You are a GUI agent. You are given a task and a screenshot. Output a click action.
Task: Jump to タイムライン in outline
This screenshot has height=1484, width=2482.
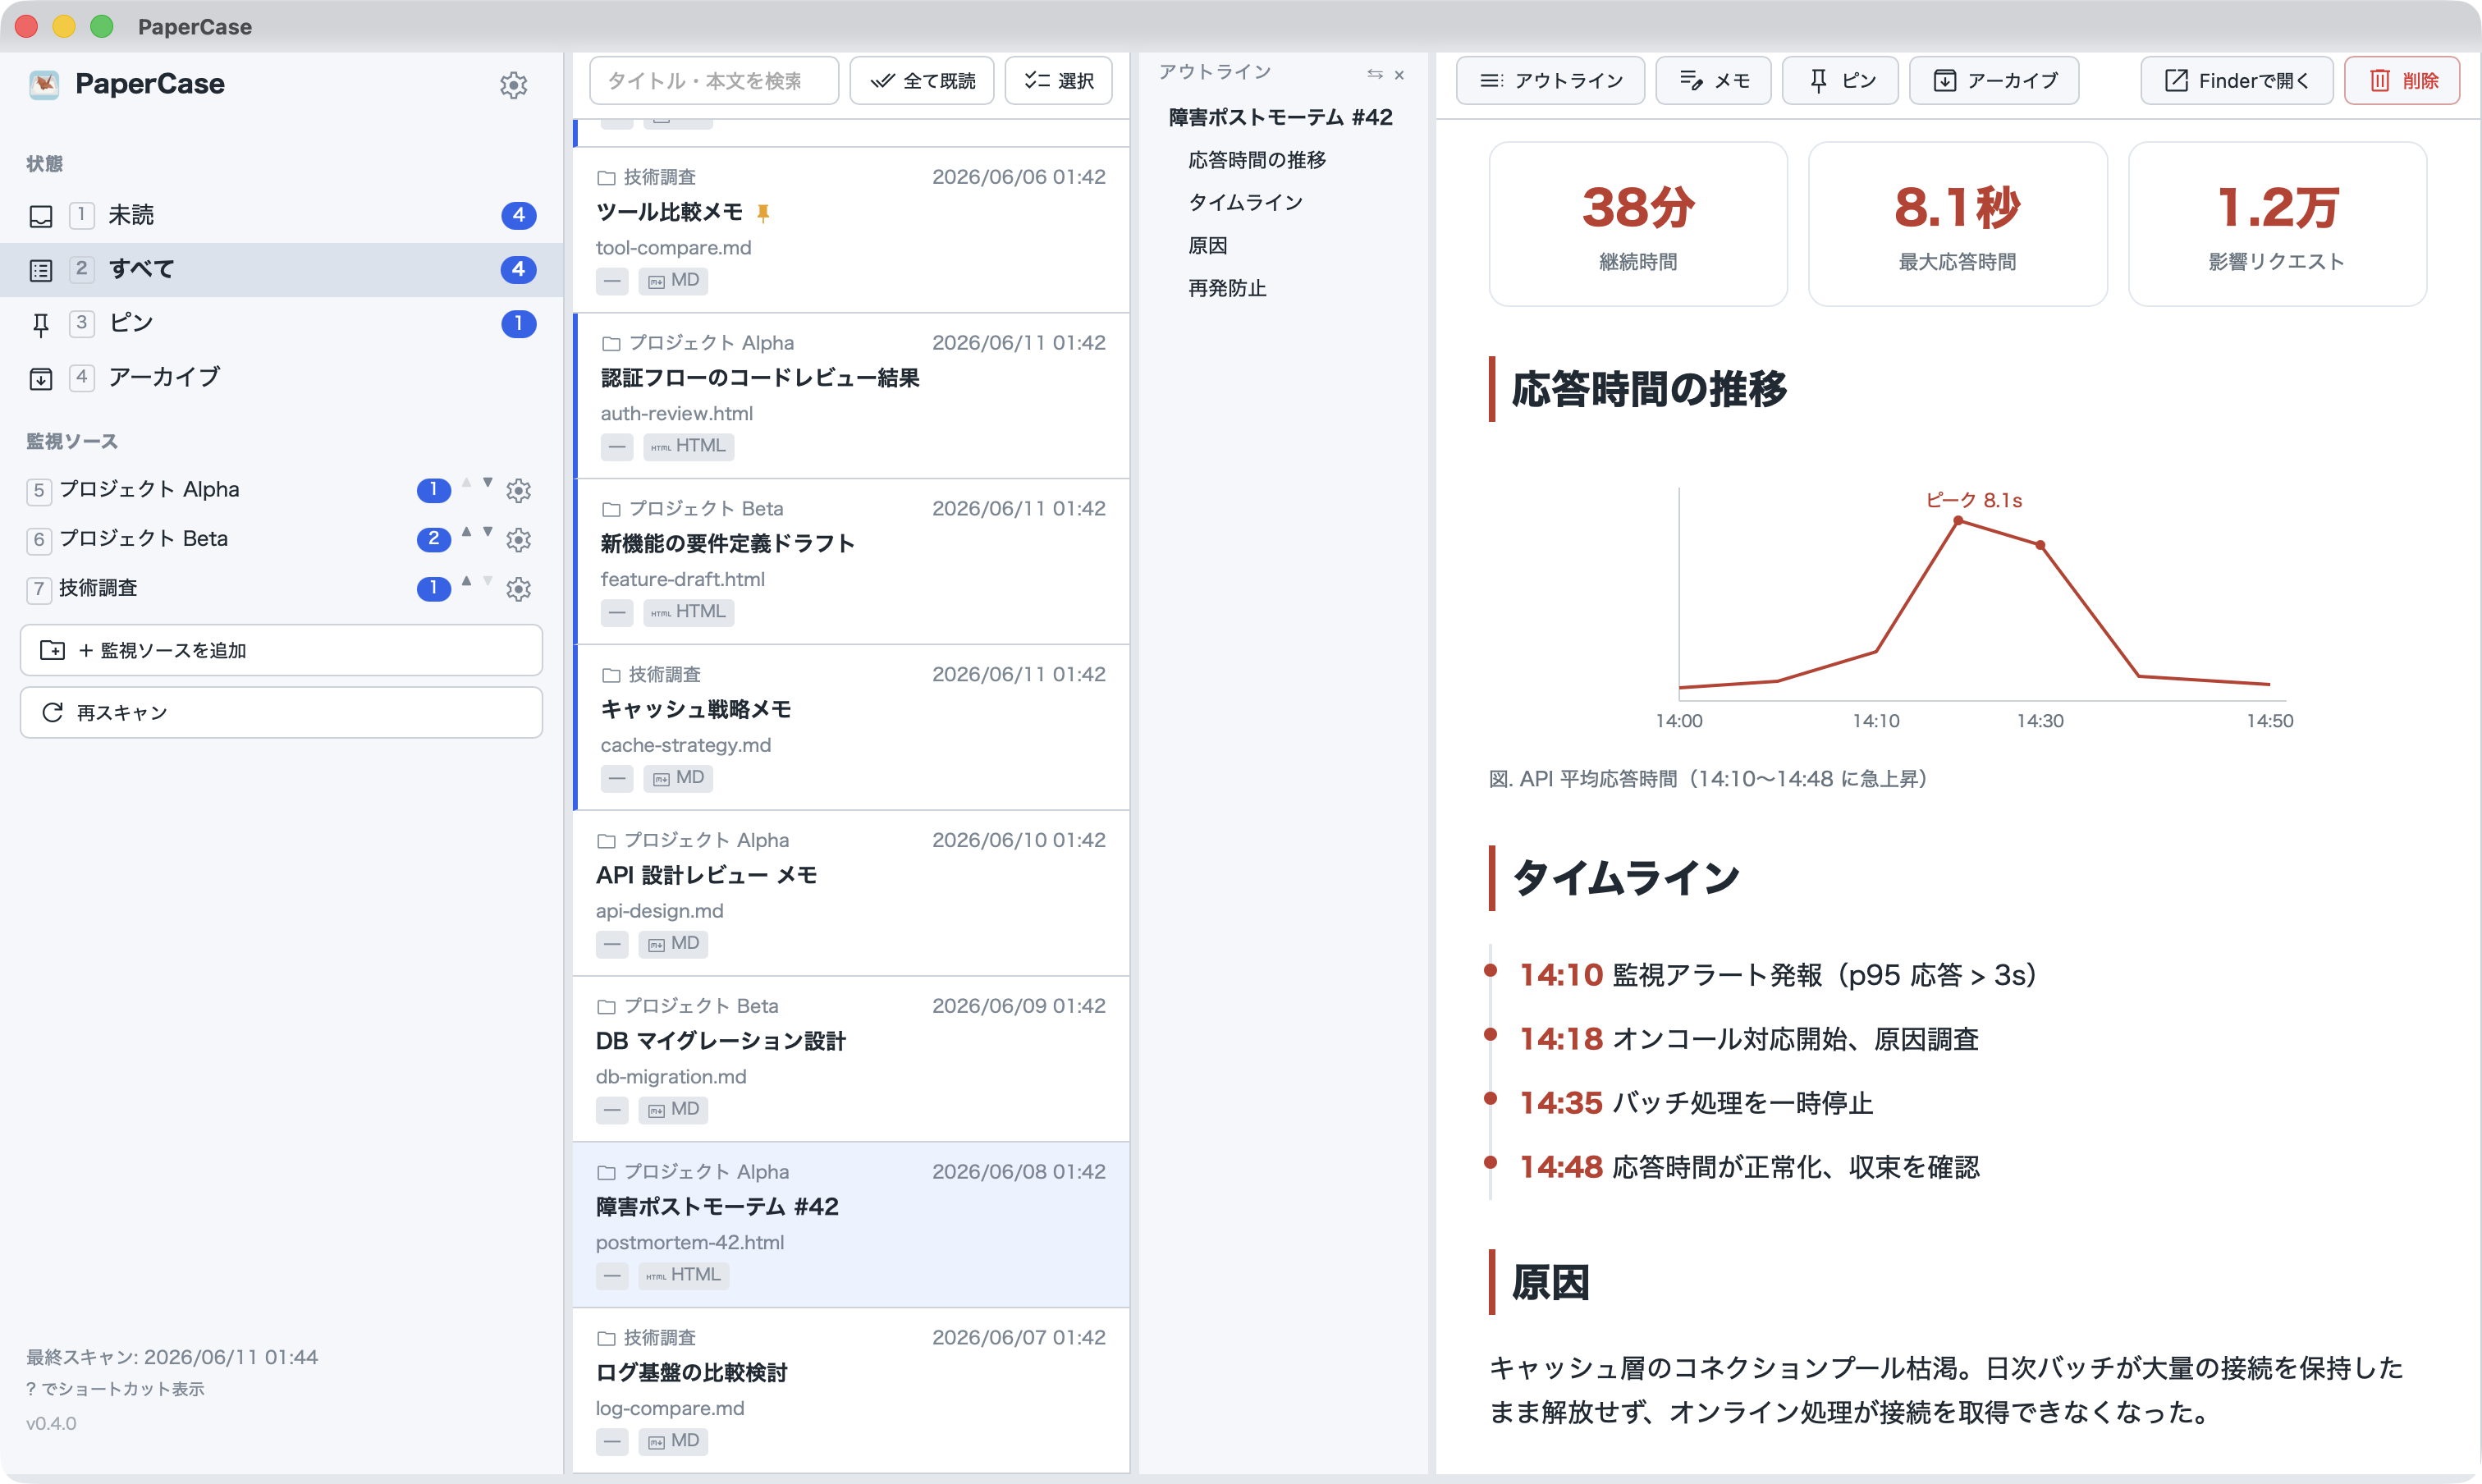click(x=1245, y=203)
